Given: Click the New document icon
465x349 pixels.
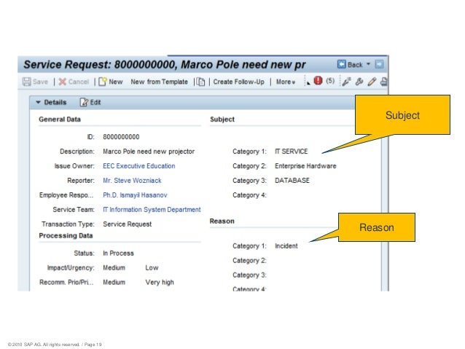Looking at the screenshot, I should (103, 82).
